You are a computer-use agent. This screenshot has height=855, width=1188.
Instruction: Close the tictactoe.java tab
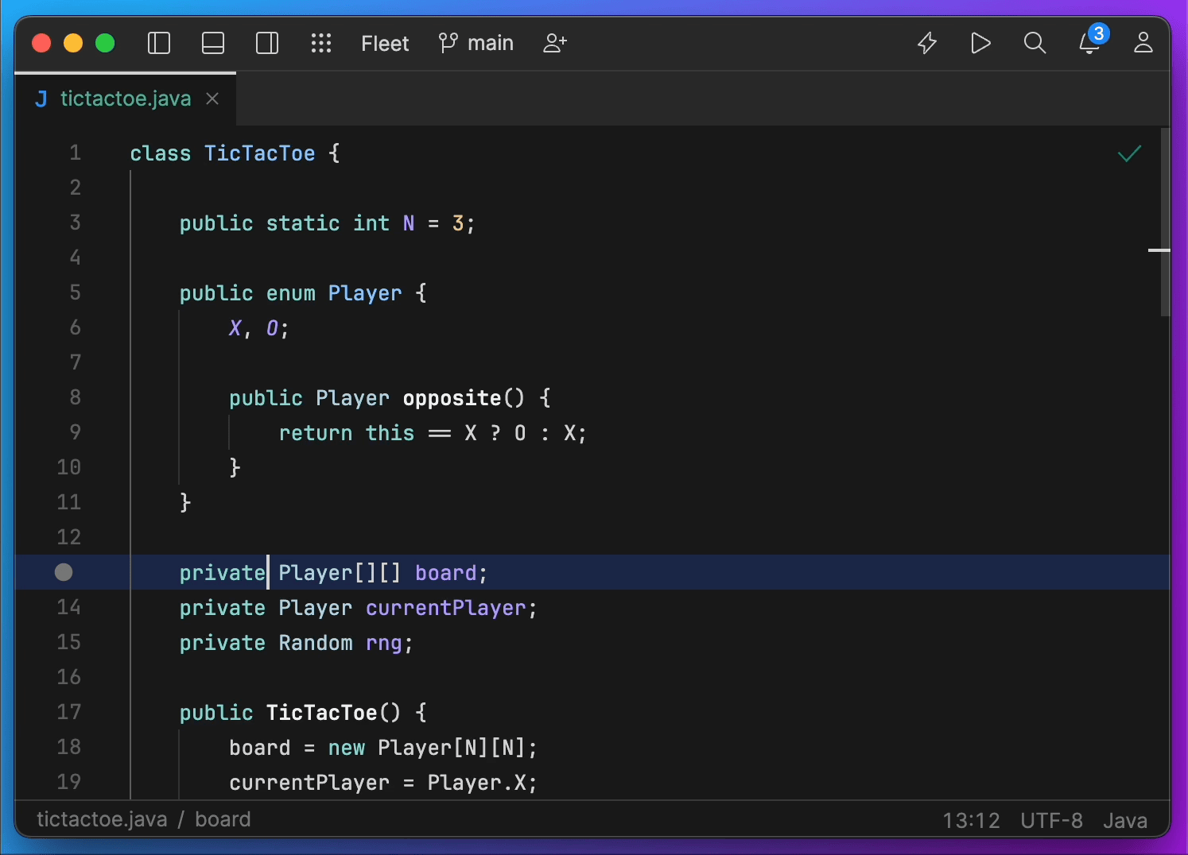point(212,99)
